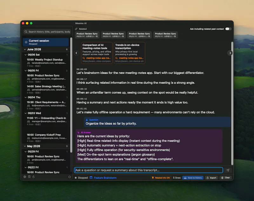Click the magnifier icon in history search

pyautogui.click(x=26, y=31)
